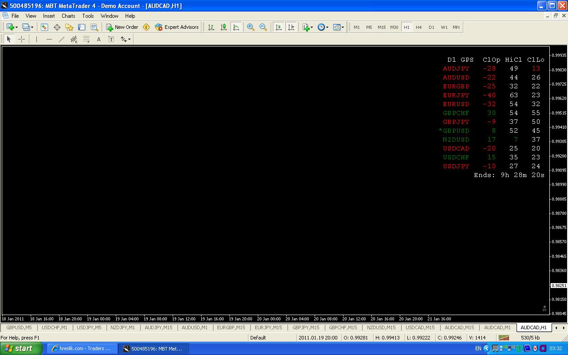
Task: Switch to the EURGBP,M15 chart tab
Action: [231, 327]
